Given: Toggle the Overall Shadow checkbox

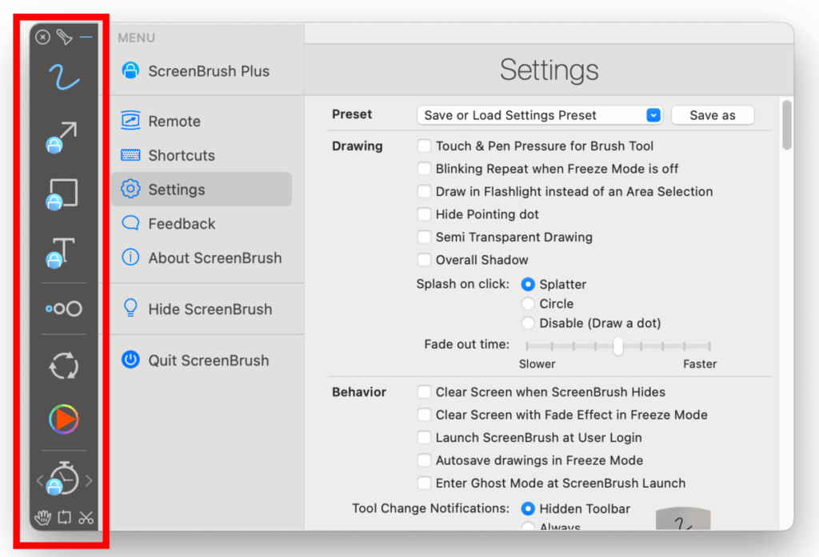Looking at the screenshot, I should click(x=424, y=260).
